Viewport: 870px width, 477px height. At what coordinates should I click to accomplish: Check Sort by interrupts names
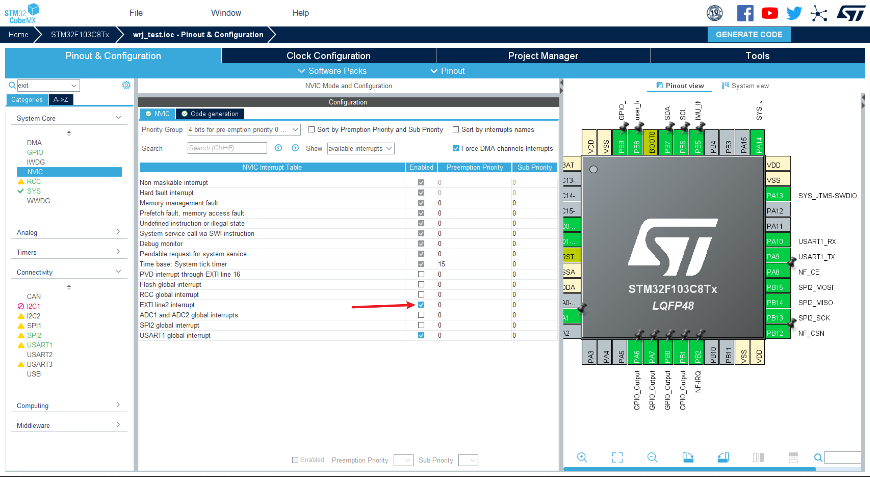(x=455, y=129)
